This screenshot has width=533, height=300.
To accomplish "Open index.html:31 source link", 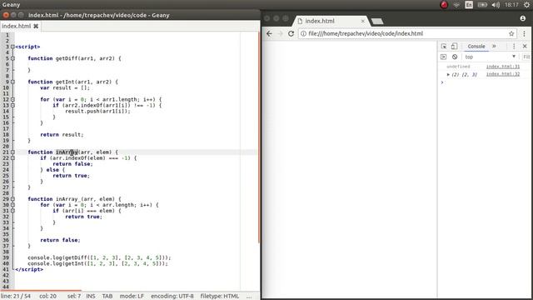I will point(503,67).
